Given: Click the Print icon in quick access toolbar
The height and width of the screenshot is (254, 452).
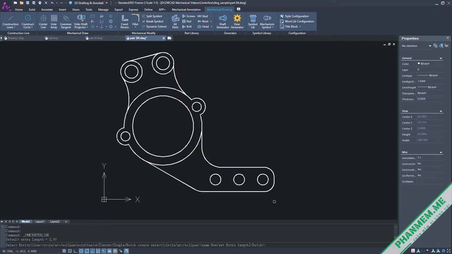Looking at the screenshot, I should coord(40,3).
